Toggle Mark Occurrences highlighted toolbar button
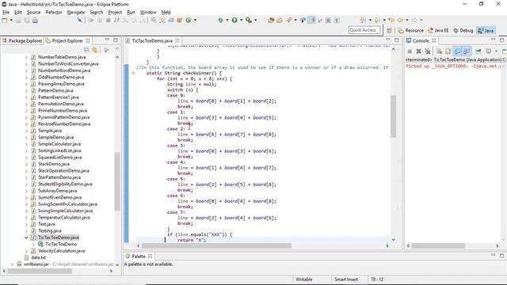 tap(311, 21)
